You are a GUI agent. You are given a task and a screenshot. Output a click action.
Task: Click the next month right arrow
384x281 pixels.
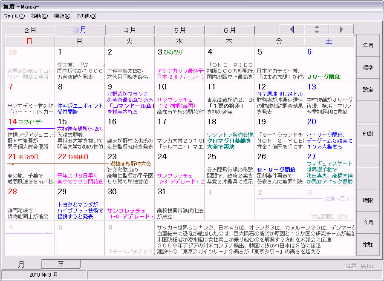pyautogui.click(x=341, y=30)
